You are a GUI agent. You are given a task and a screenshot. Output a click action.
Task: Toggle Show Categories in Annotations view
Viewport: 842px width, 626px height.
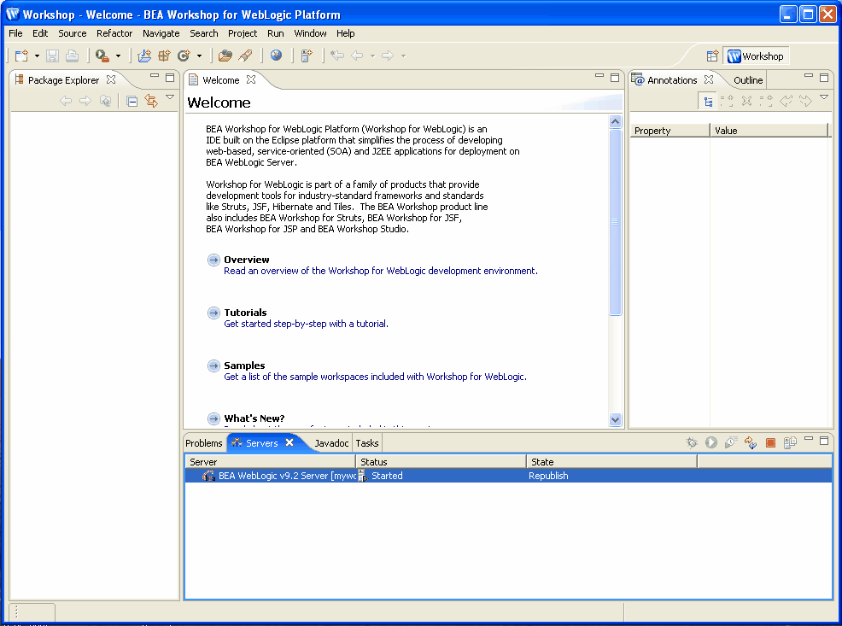[x=708, y=101]
